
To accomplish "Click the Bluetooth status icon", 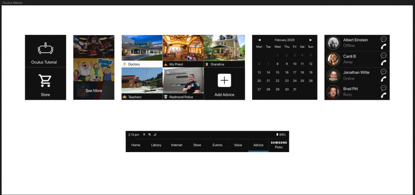I will tap(144, 134).
